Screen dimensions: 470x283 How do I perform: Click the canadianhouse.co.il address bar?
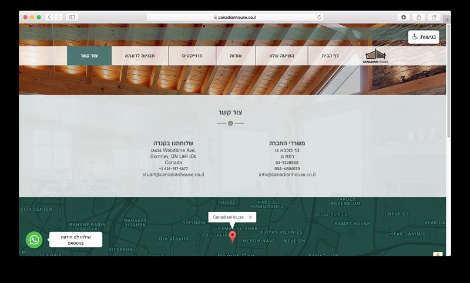[x=235, y=18]
